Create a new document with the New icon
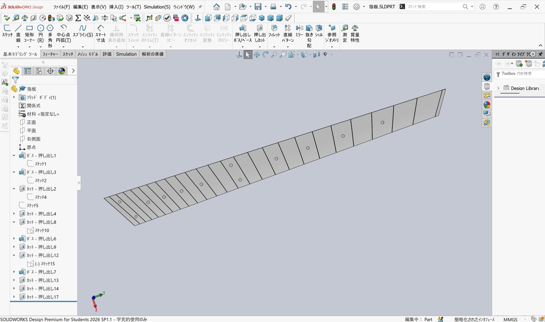This screenshot has width=545, height=322. (228, 7)
